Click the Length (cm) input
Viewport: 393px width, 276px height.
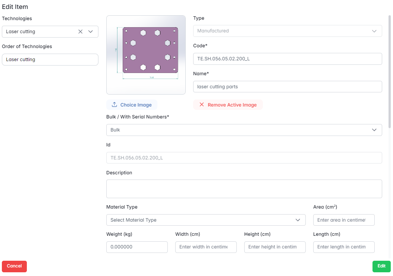pos(343,247)
